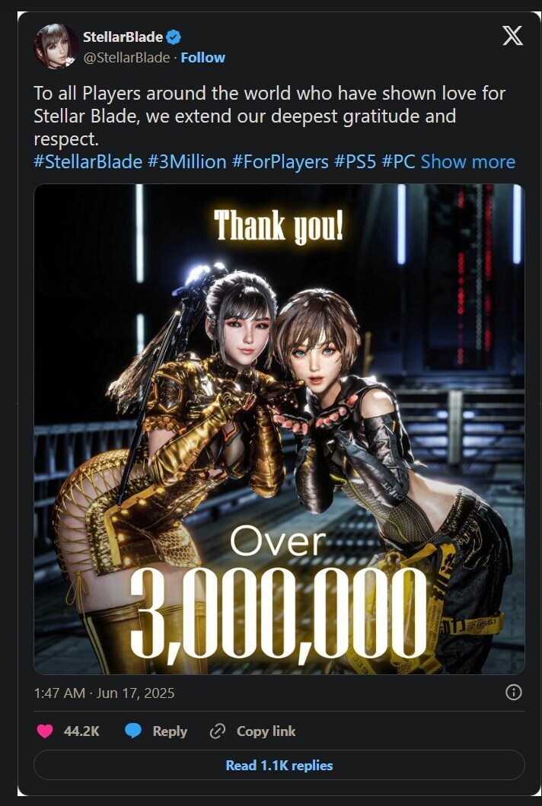Viewport: 542px width, 806px height.
Task: Open the #ForPlayers hashtag
Action: (280, 162)
